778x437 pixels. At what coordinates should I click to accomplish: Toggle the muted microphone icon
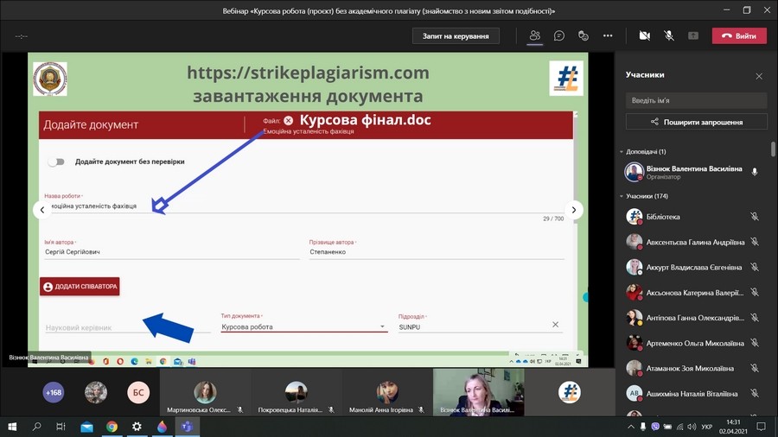point(669,35)
